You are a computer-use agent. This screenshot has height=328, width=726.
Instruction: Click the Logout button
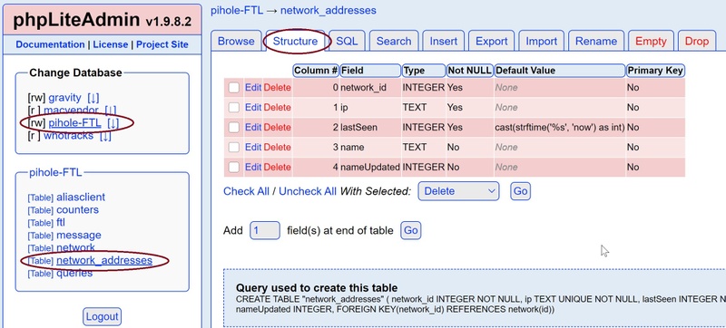pyautogui.click(x=102, y=317)
